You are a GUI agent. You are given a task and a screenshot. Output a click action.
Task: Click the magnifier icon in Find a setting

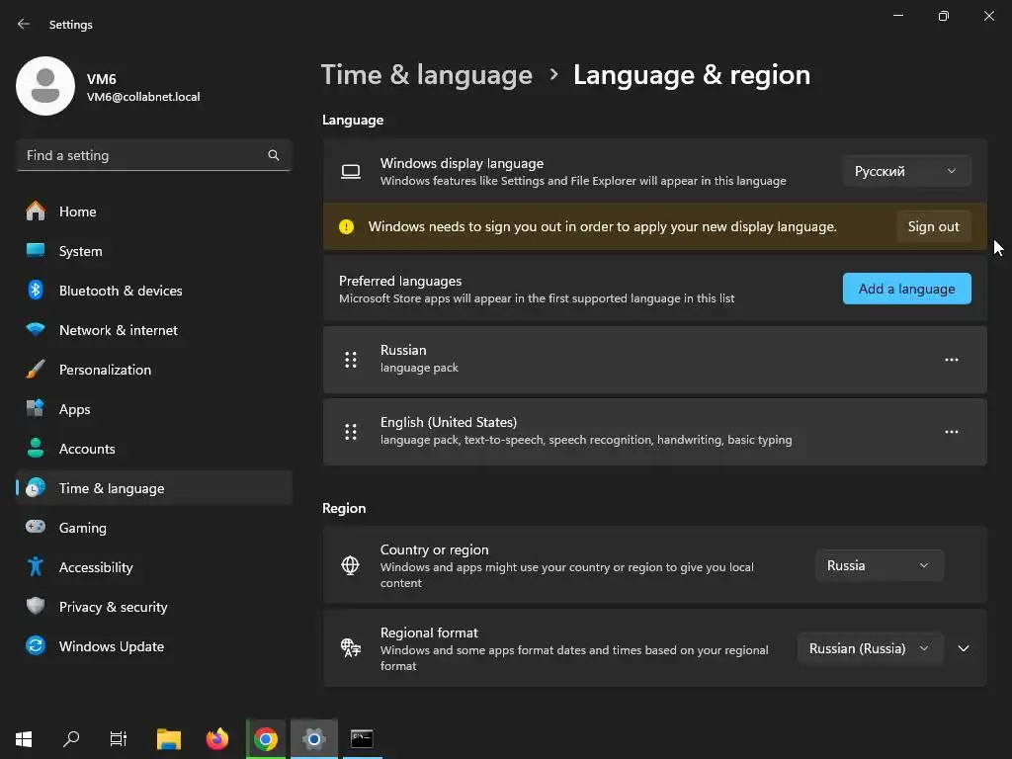[x=274, y=155]
